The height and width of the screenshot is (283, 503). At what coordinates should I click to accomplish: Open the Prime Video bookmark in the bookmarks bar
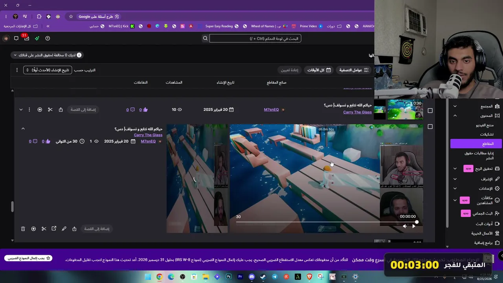[311, 26]
